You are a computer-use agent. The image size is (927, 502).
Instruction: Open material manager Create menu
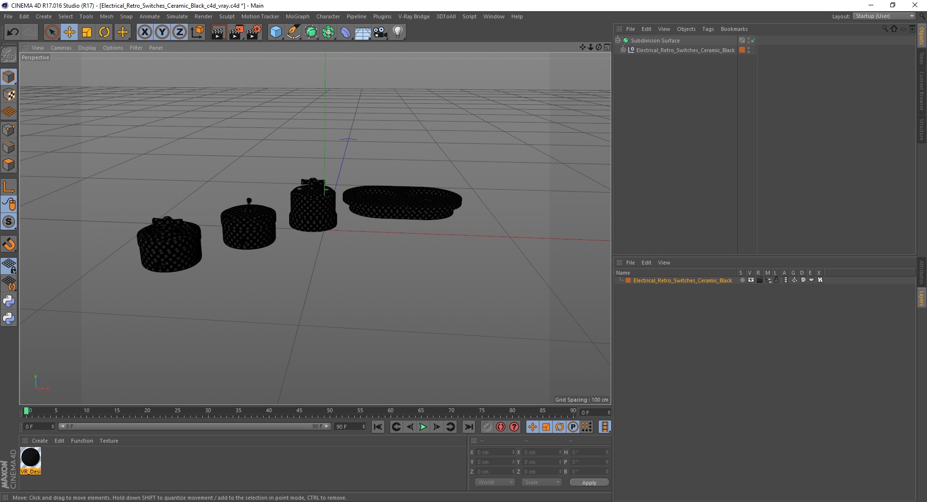pos(40,441)
